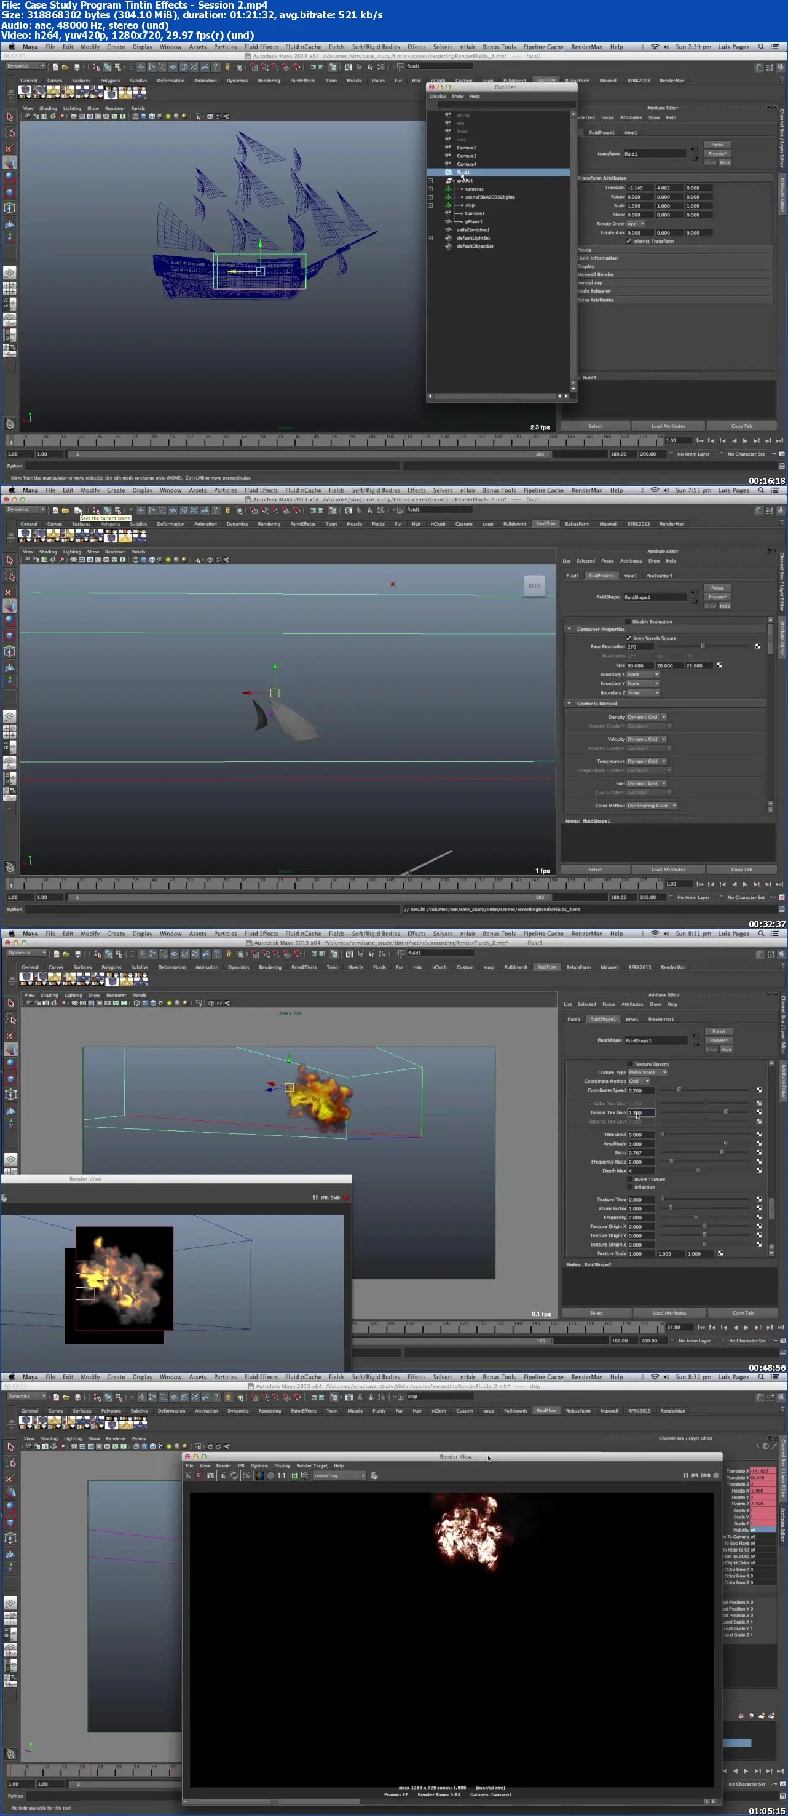Screen dimensions: 788x1816
Task: Expand the cameras group in Outliner
Action: coord(431,189)
